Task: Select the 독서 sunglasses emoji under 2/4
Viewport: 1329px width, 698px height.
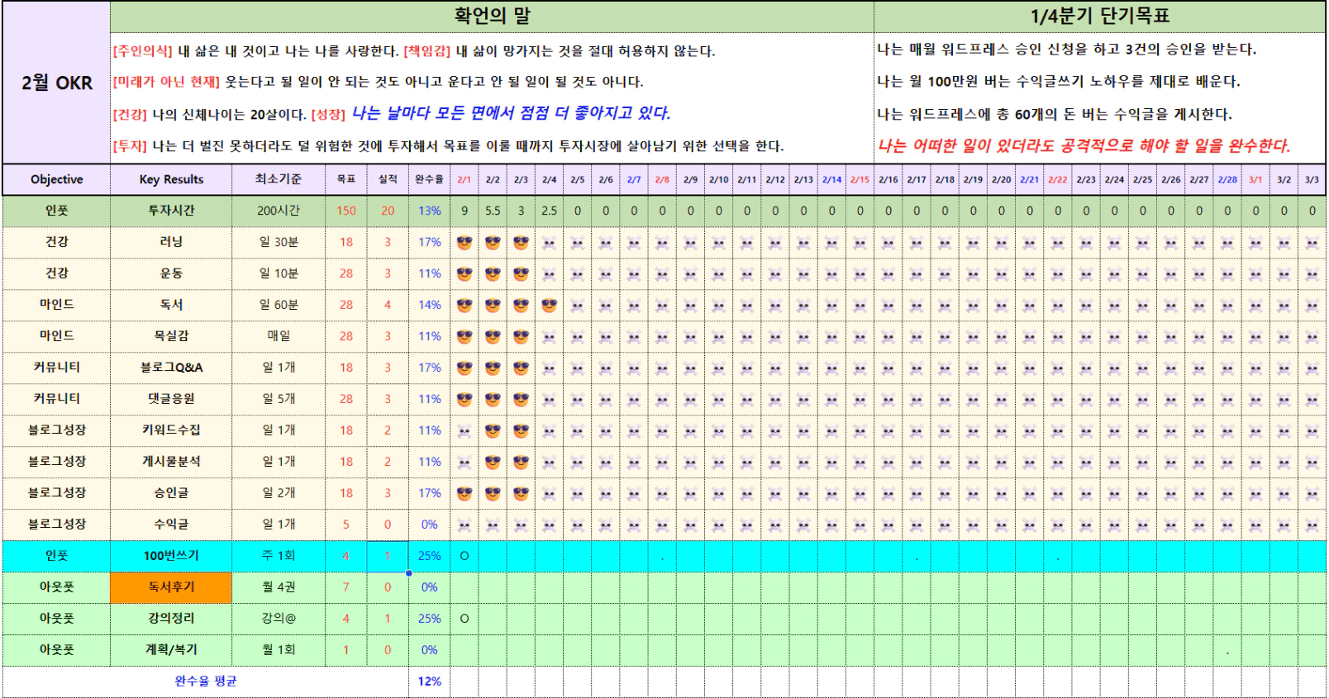Action: coord(549,305)
